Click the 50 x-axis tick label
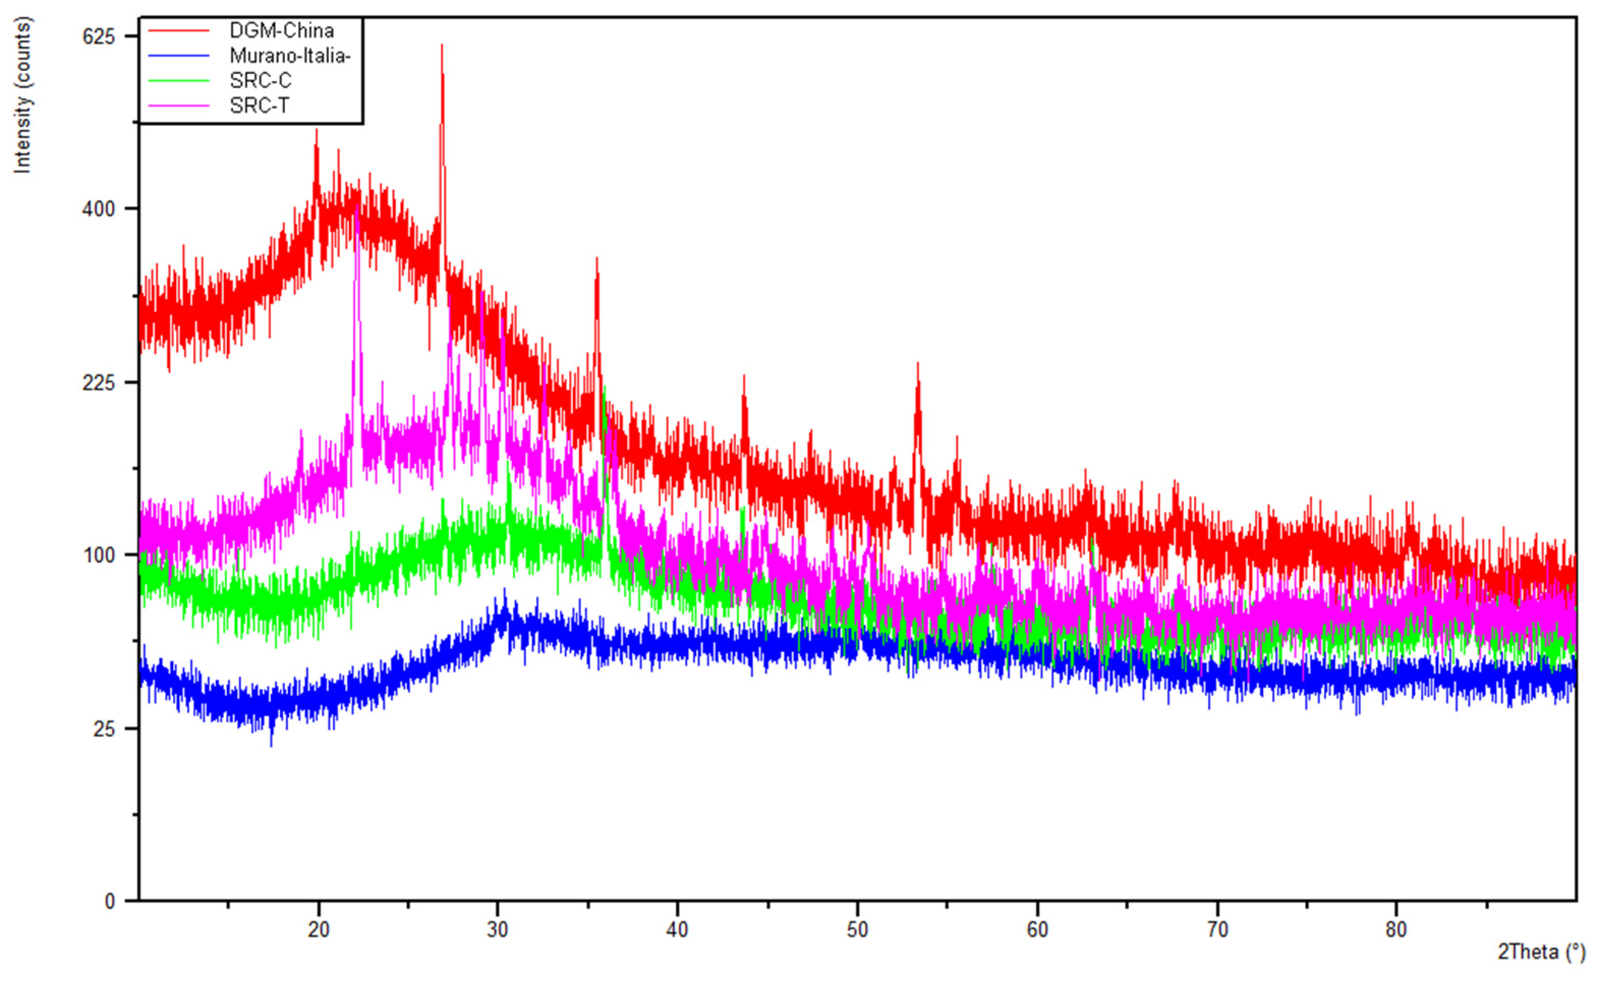The width and height of the screenshot is (1599, 983). (858, 930)
